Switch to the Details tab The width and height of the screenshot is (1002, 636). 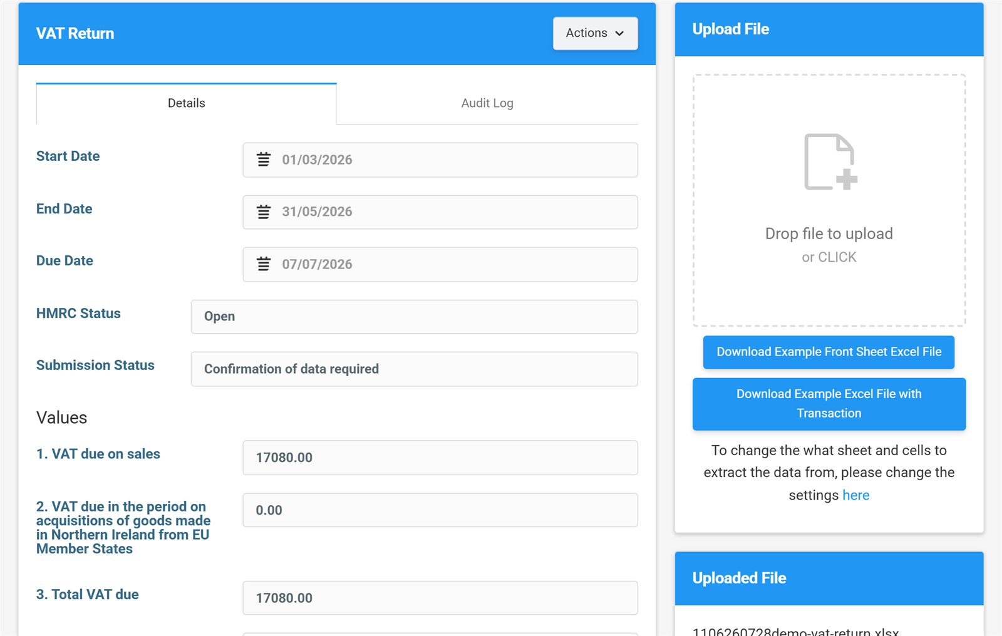(186, 103)
